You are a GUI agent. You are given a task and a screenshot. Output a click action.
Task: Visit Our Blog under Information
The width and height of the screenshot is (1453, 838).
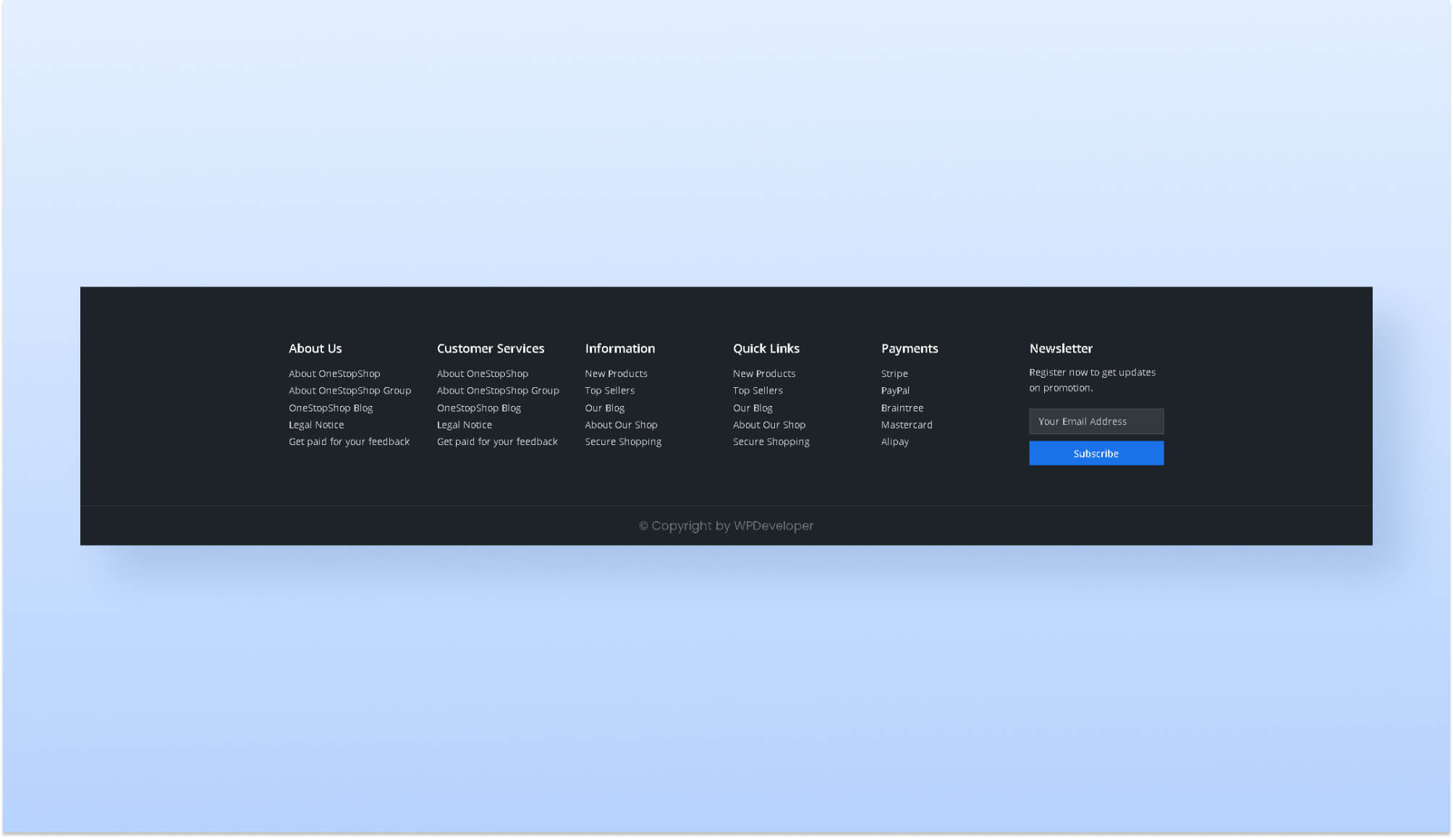click(x=604, y=407)
